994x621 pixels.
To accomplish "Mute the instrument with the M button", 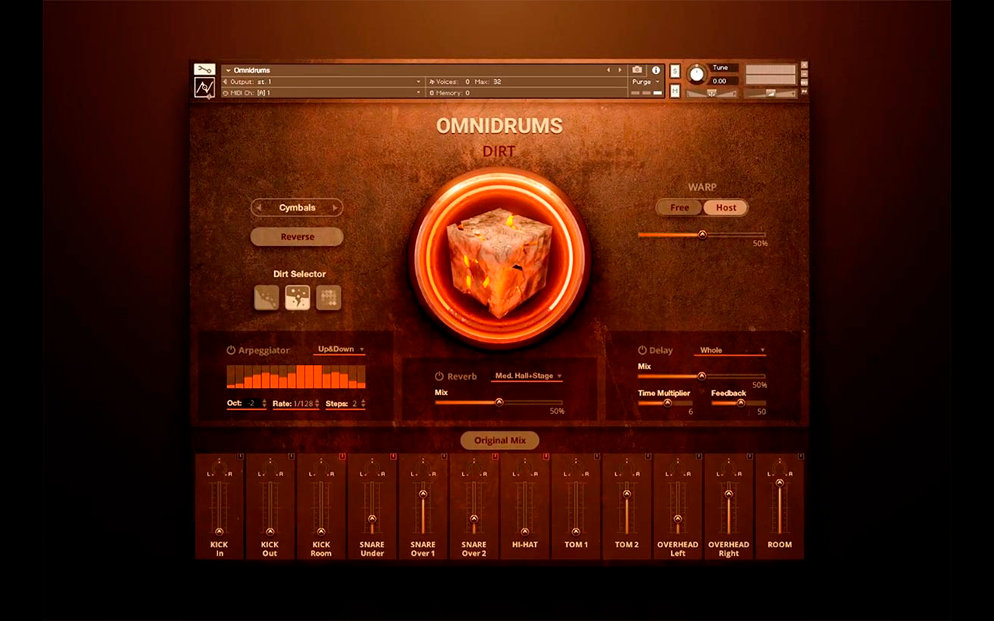I will tap(675, 91).
